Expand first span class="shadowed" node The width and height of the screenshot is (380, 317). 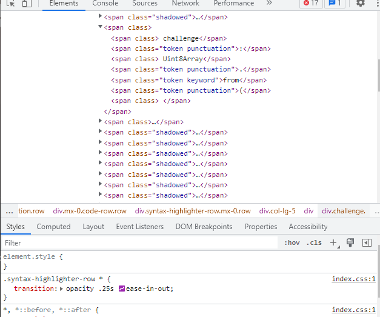(x=100, y=16)
